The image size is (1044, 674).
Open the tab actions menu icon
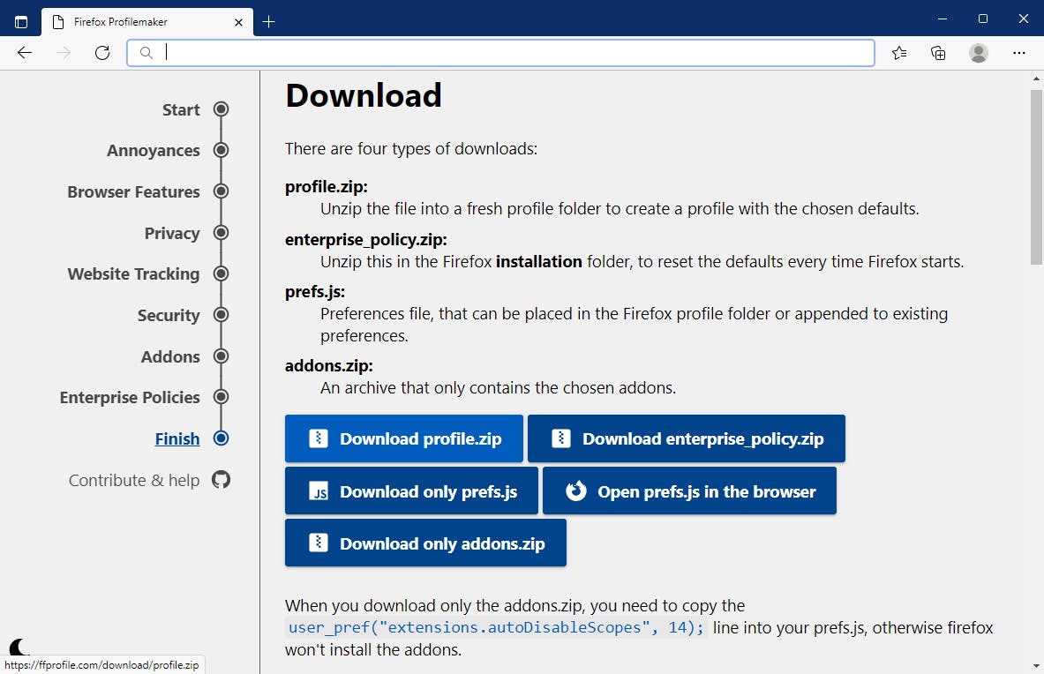pyautogui.click(x=21, y=22)
